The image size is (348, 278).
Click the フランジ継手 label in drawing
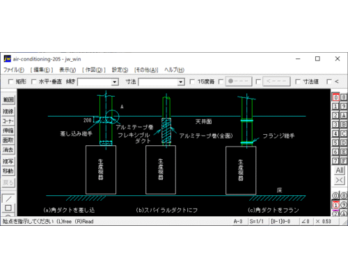coord(278,136)
